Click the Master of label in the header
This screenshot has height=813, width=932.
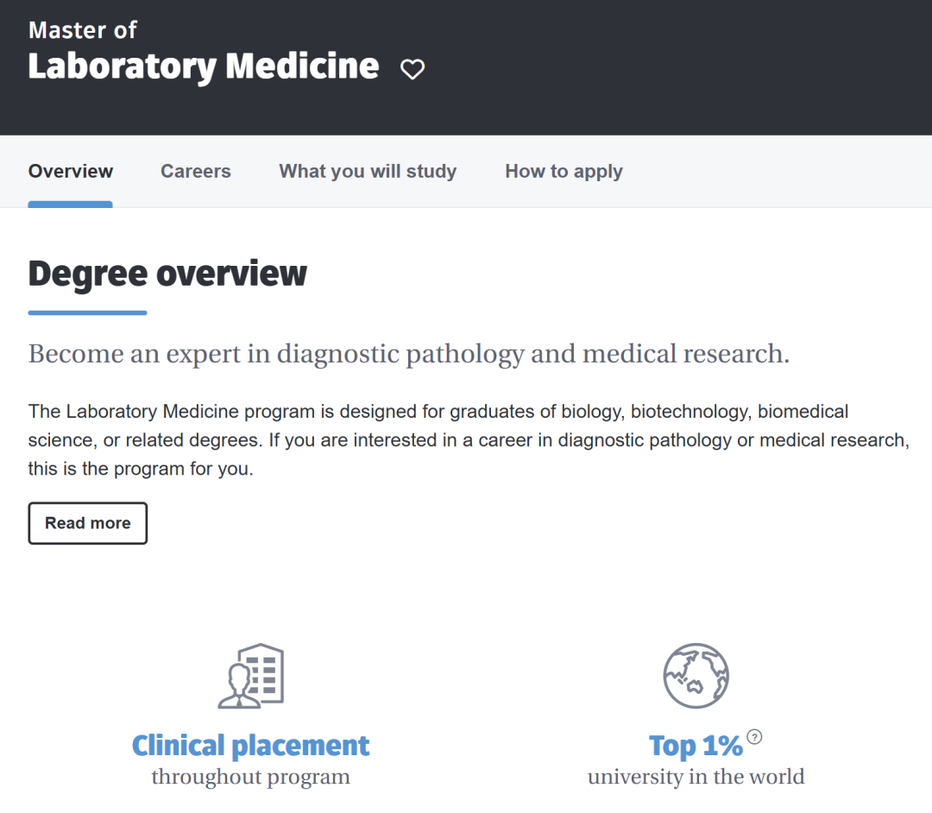click(x=83, y=30)
